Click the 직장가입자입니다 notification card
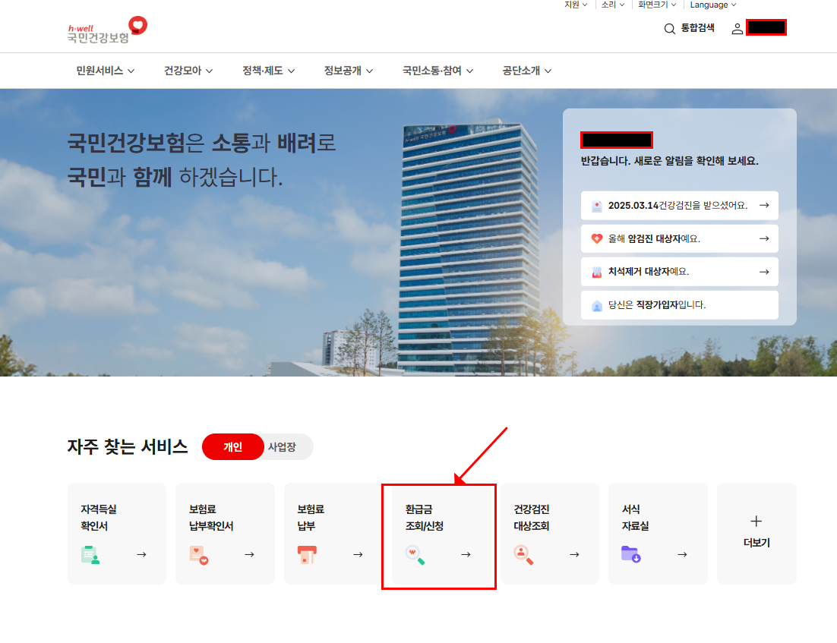Viewport: 837px width, 643px height. (679, 304)
